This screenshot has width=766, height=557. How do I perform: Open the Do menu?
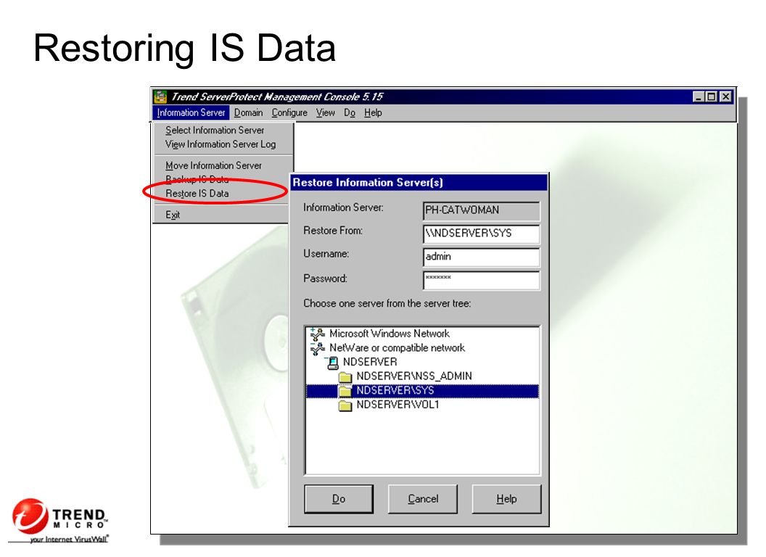(x=350, y=113)
